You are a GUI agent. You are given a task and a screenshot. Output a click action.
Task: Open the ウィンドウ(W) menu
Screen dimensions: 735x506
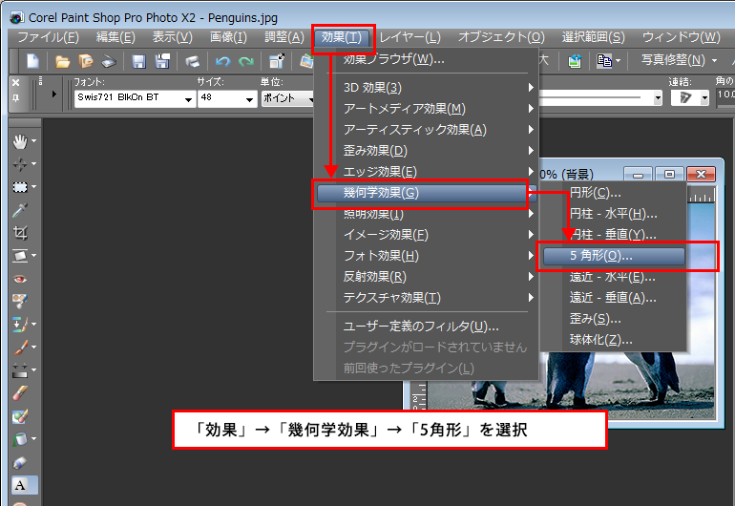pyautogui.click(x=682, y=37)
